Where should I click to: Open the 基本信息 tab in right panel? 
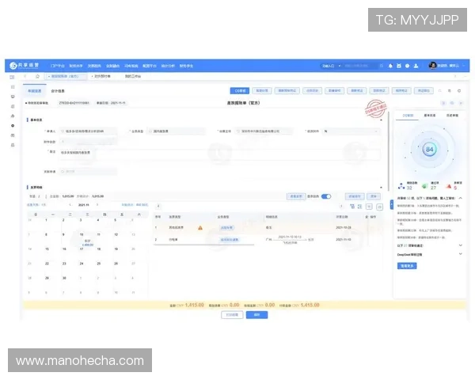click(429, 115)
